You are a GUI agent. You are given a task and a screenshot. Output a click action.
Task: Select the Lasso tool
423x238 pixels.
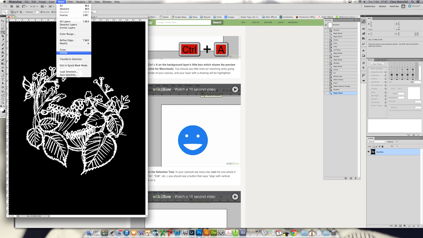(3, 28)
